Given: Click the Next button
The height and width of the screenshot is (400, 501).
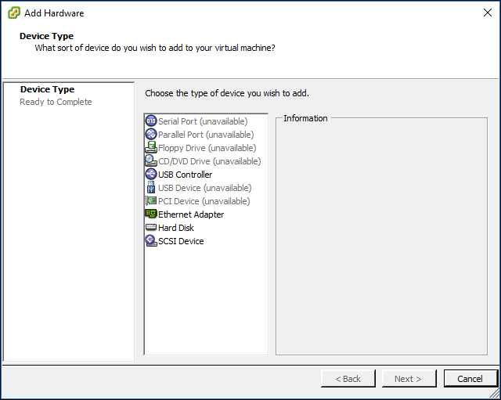Looking at the screenshot, I should [409, 379].
